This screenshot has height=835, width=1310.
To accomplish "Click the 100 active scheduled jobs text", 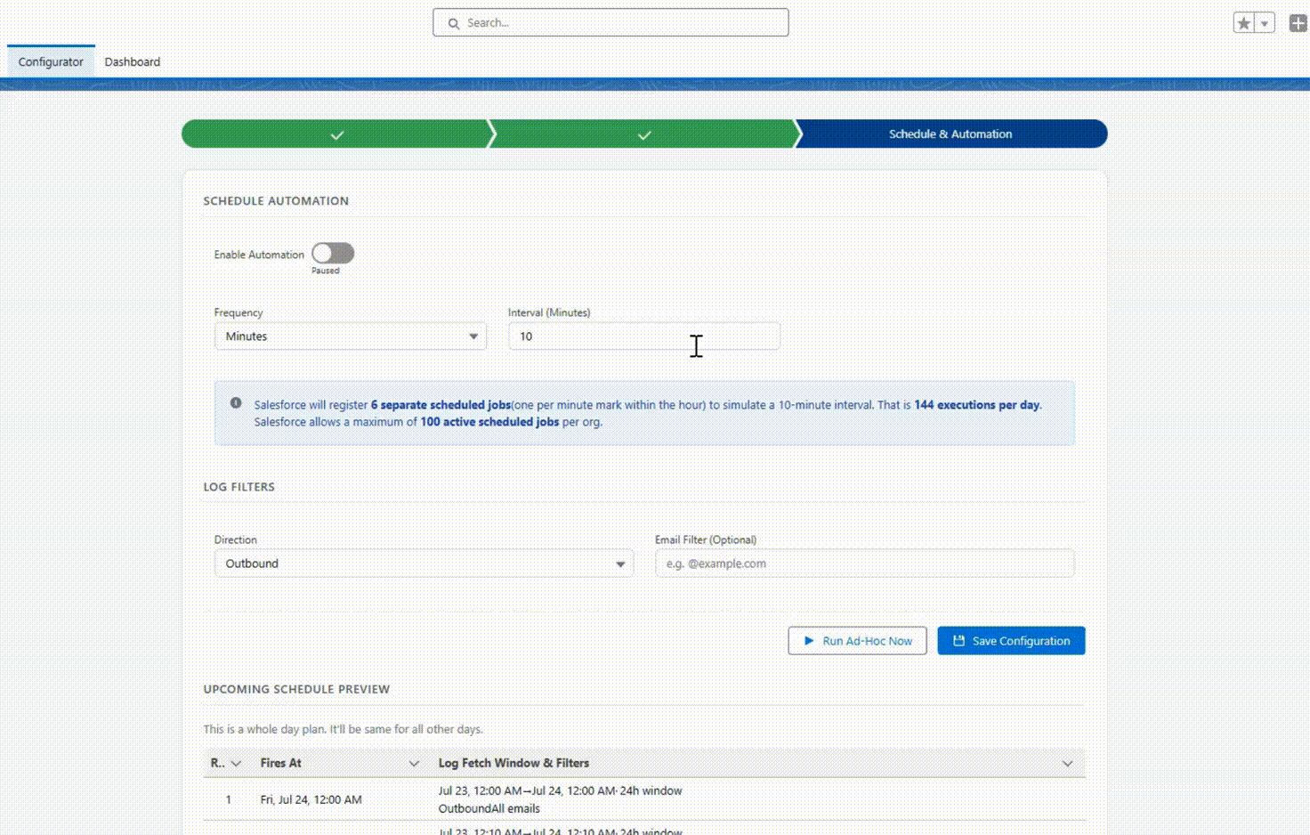I will pos(489,422).
